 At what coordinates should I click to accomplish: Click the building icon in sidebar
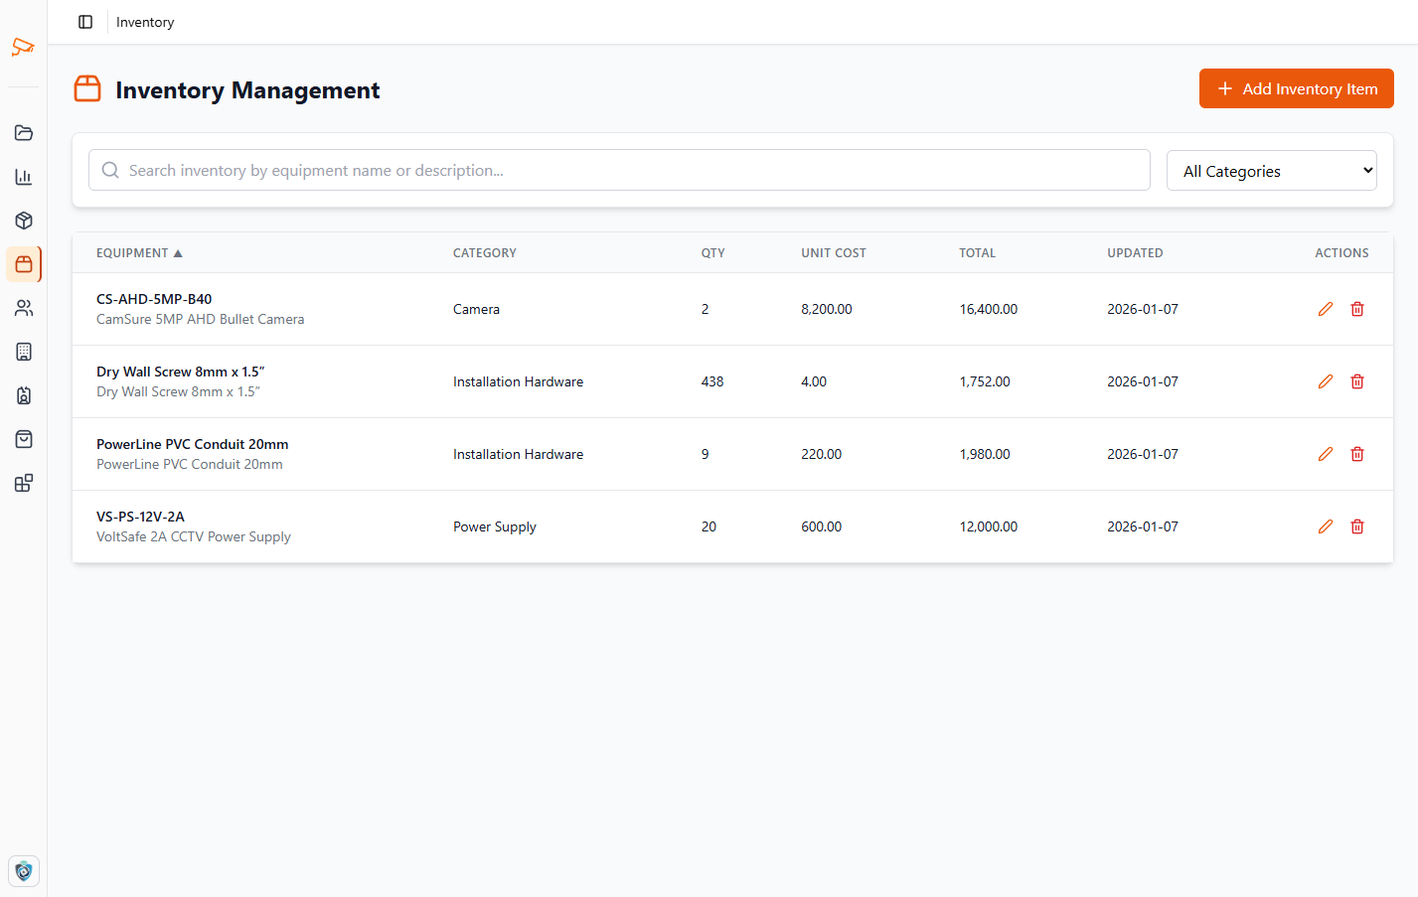coord(24,352)
